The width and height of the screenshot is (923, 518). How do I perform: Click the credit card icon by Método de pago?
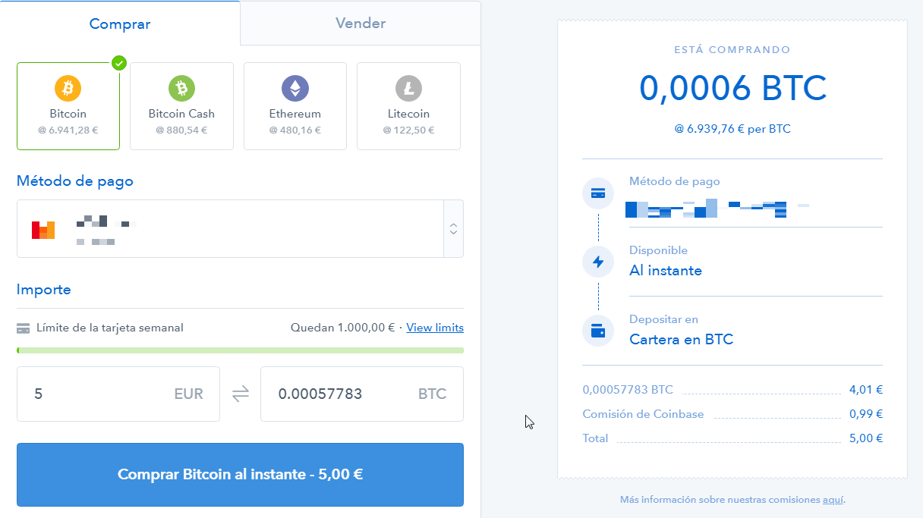598,193
